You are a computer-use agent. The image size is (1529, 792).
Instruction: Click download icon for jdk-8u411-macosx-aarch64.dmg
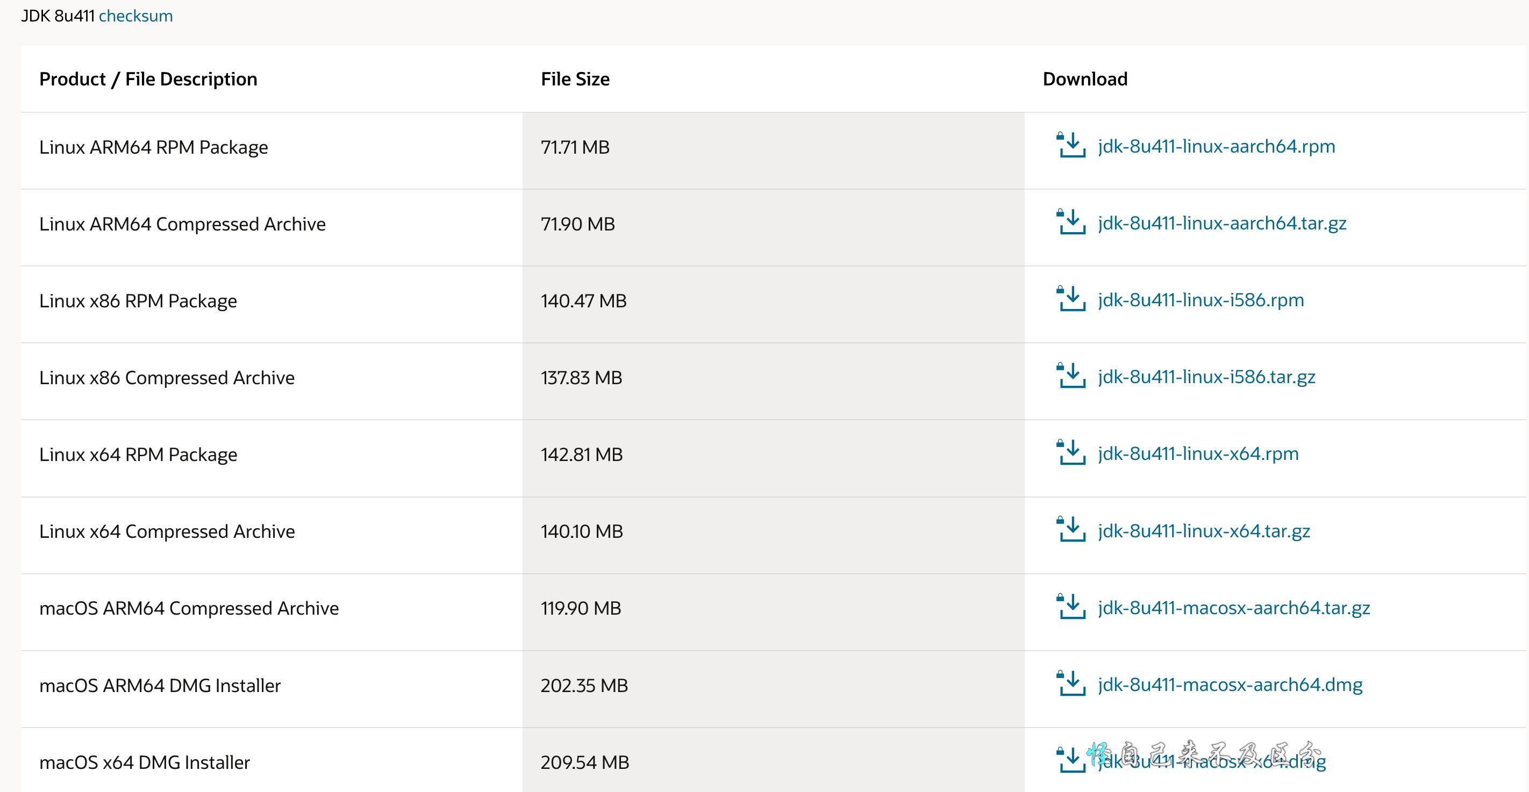[1071, 683]
